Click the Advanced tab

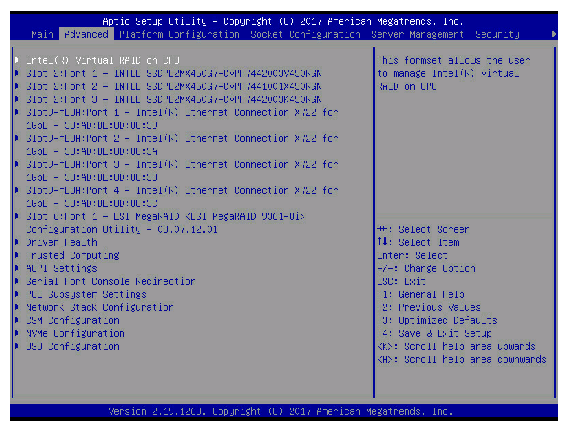(86, 34)
